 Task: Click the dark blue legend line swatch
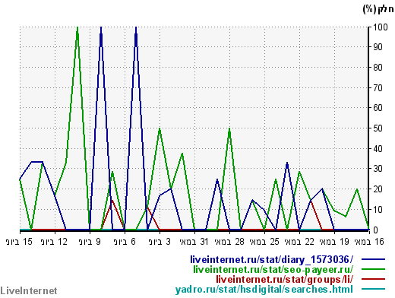click(x=373, y=259)
